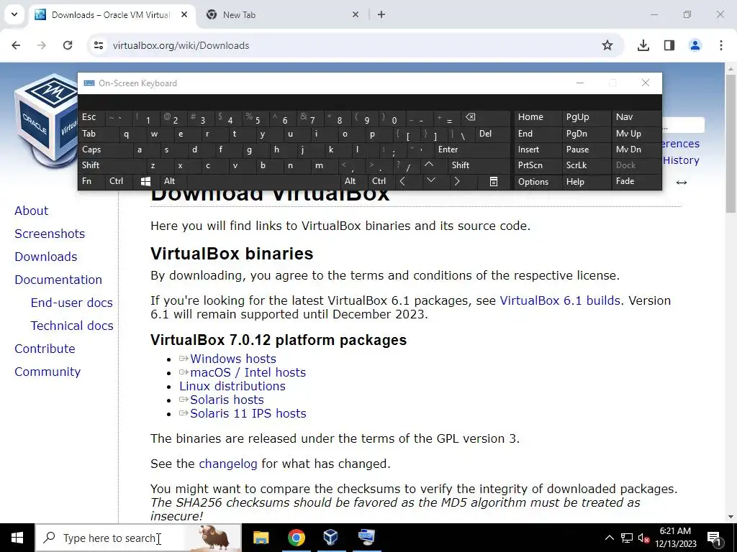Open the About link in sidebar
This screenshot has height=552, width=737.
click(31, 211)
